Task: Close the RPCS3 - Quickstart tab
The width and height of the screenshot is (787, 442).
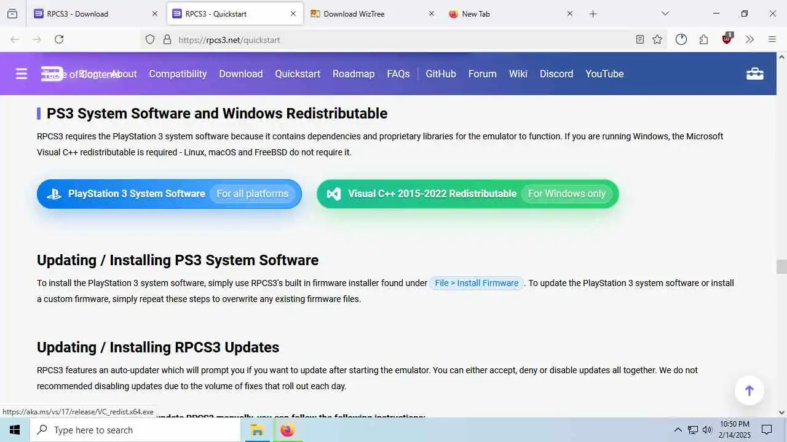Action: 293,14
